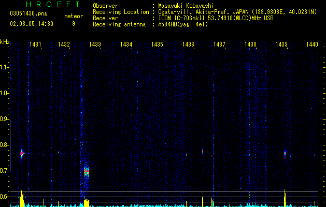Click the 'Receiver' field label
Image resolution: width=326 pixels, height=207 pixels.
(x=105, y=18)
